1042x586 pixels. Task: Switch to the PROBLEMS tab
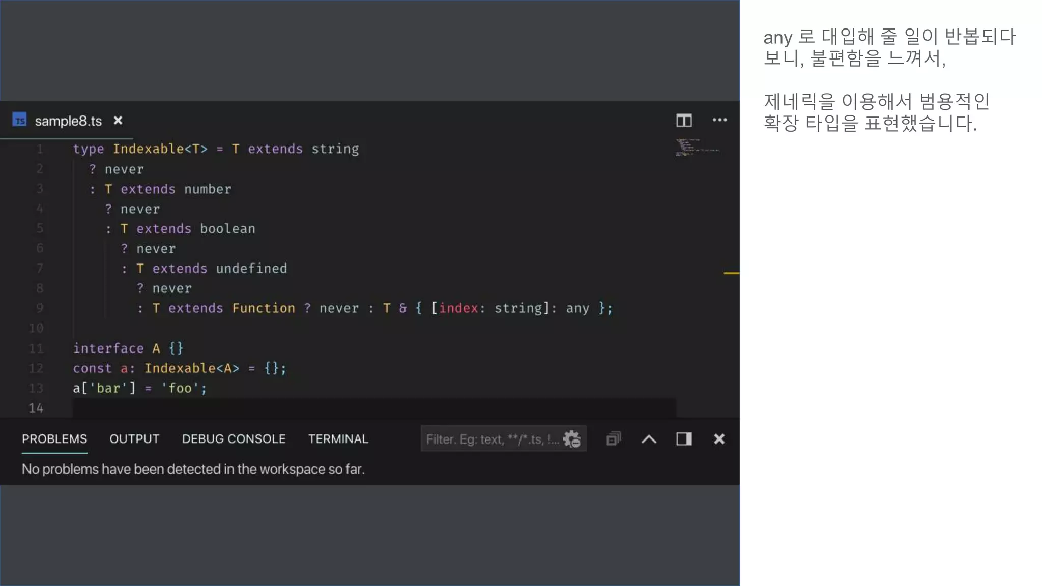click(x=54, y=439)
